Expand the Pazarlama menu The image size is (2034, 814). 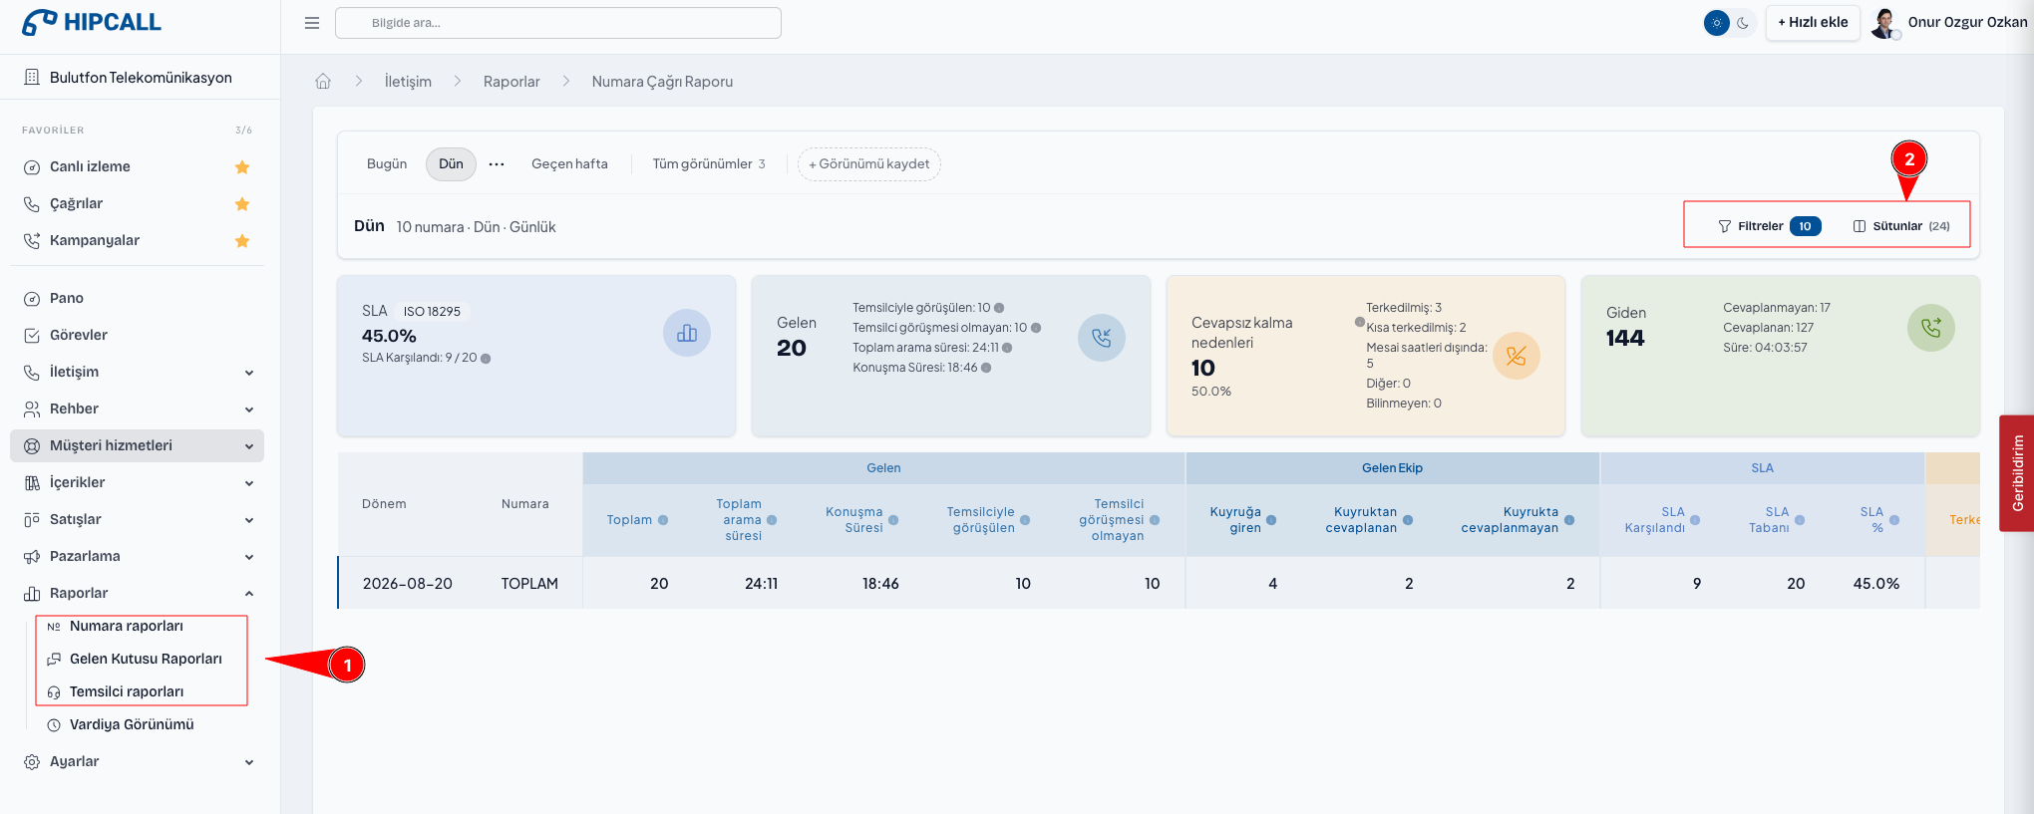[x=138, y=556]
